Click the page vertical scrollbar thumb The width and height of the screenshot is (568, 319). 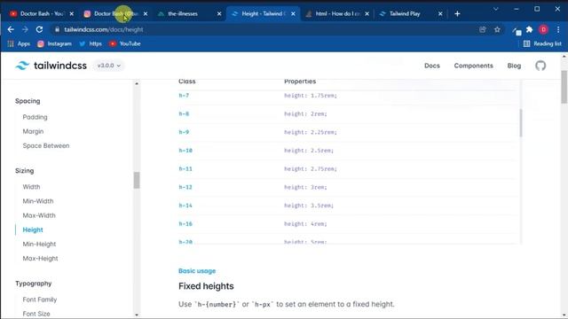tap(564, 87)
